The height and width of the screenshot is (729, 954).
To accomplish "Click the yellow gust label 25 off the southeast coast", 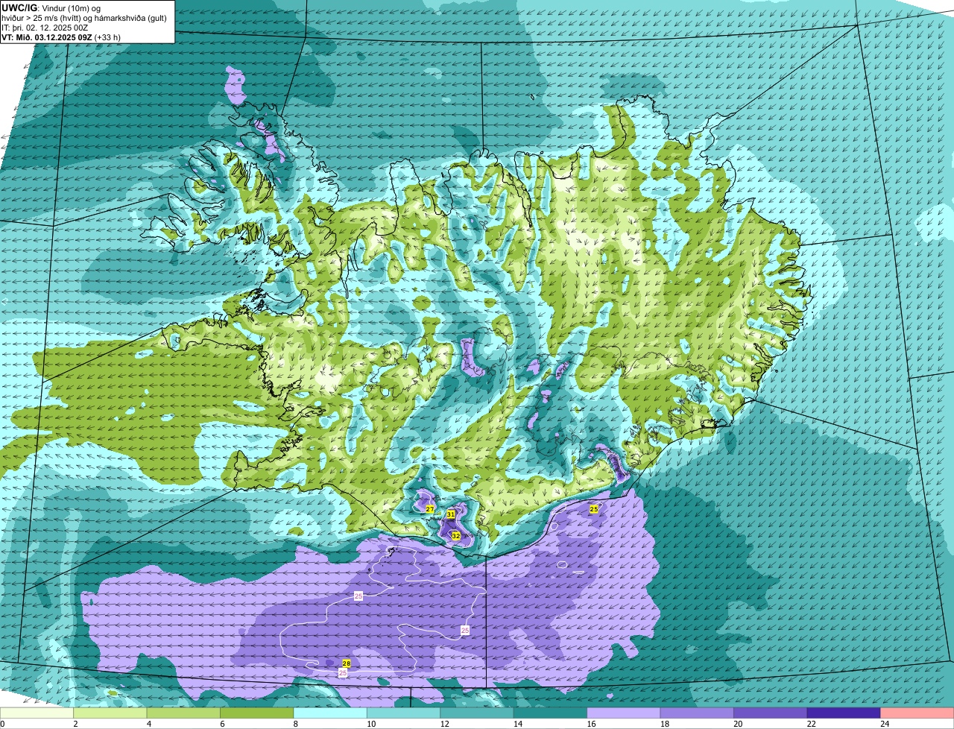I will pos(594,509).
